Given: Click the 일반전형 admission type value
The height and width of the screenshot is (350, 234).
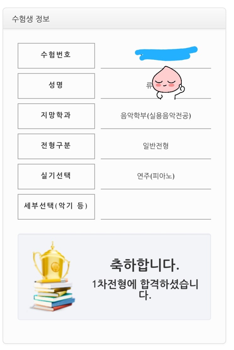Looking at the screenshot, I should point(156,146).
